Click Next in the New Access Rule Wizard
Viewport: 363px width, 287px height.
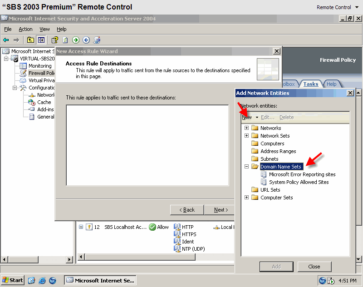220,210
